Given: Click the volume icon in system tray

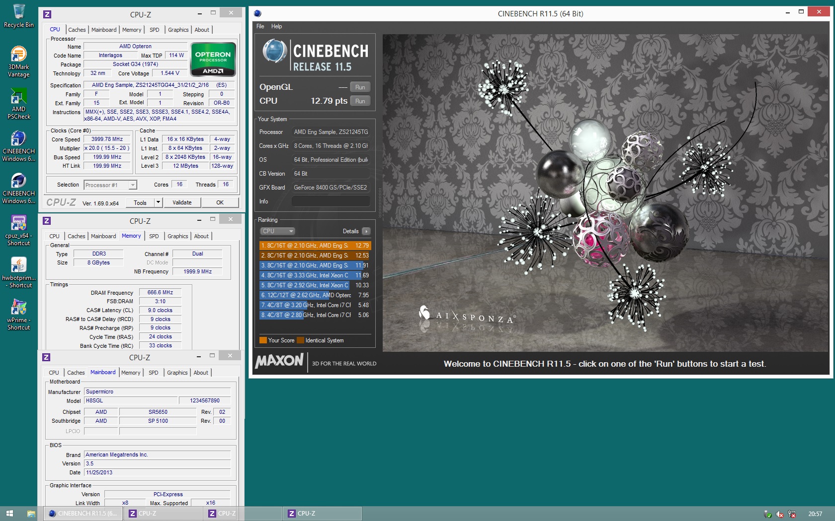Looking at the screenshot, I should 780,514.
